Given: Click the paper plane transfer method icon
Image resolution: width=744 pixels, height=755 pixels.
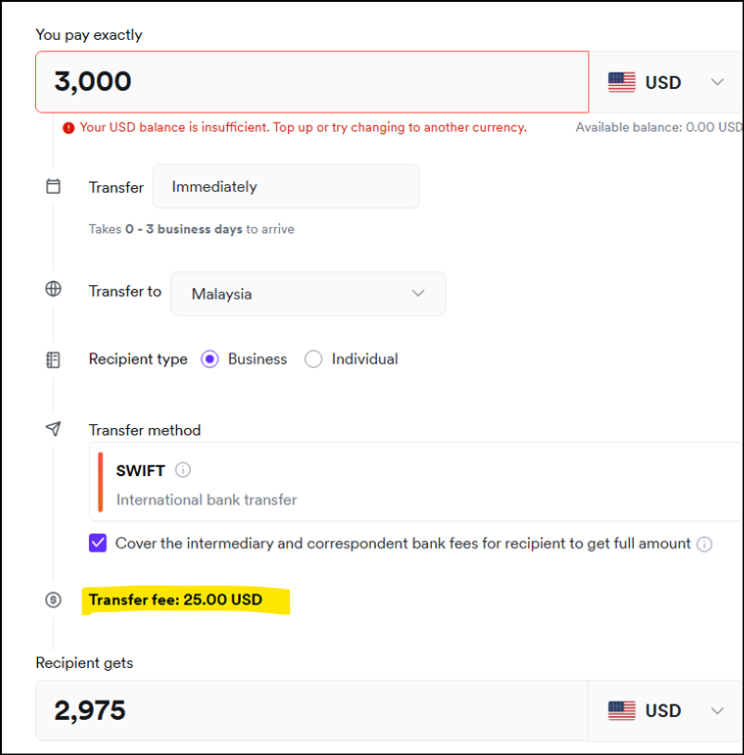Looking at the screenshot, I should pos(54,429).
